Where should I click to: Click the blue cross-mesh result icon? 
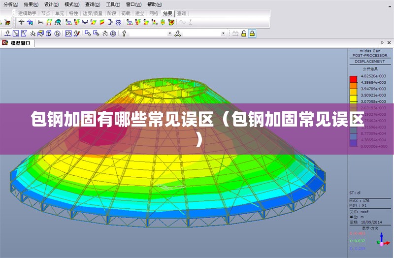tap(118, 22)
